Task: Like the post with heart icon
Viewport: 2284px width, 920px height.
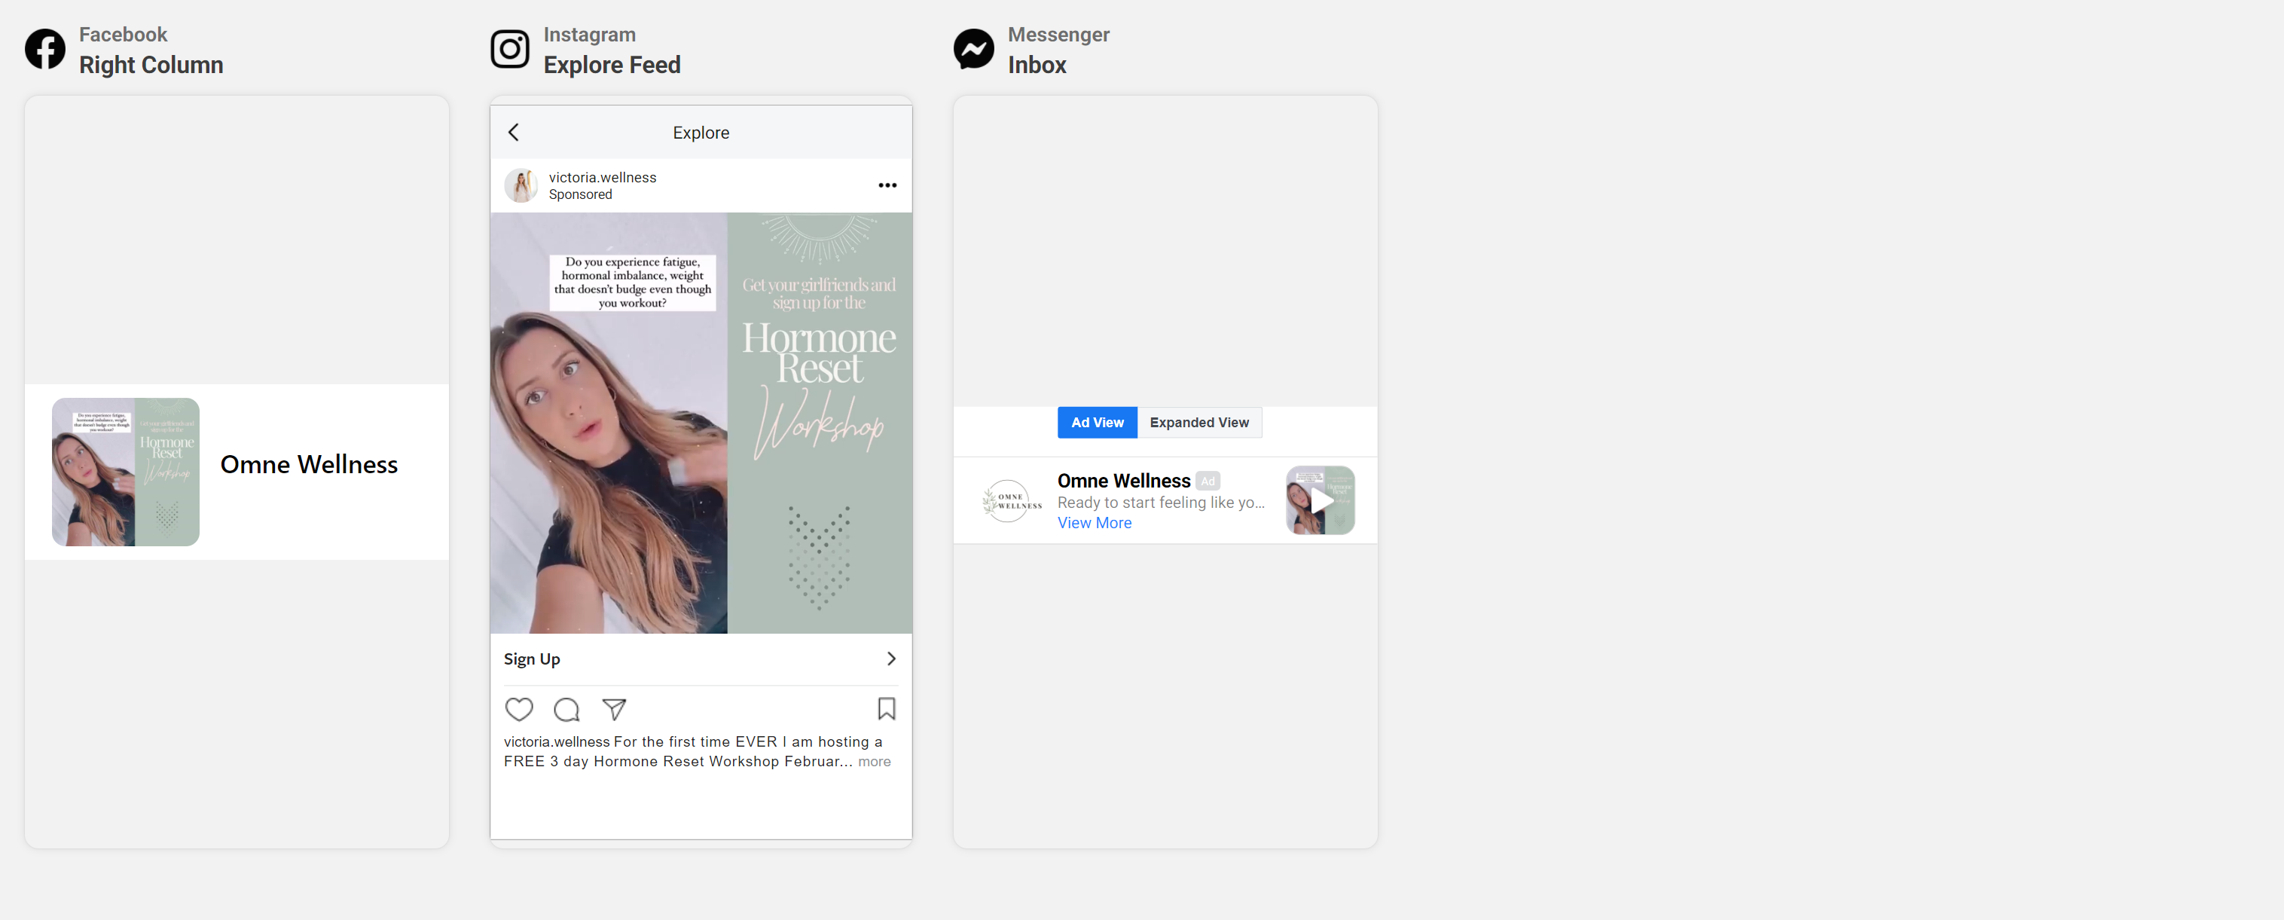Action: [x=519, y=709]
